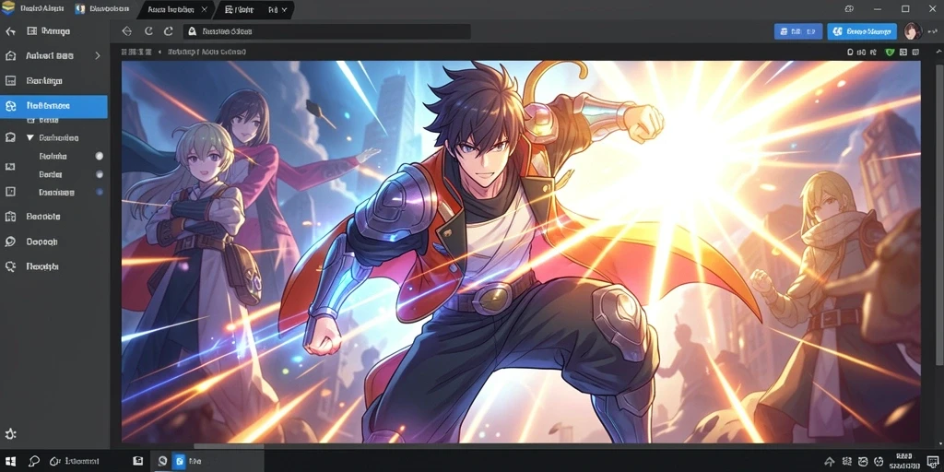
Task: Switch to the second tab with document icon
Action: [254, 9]
